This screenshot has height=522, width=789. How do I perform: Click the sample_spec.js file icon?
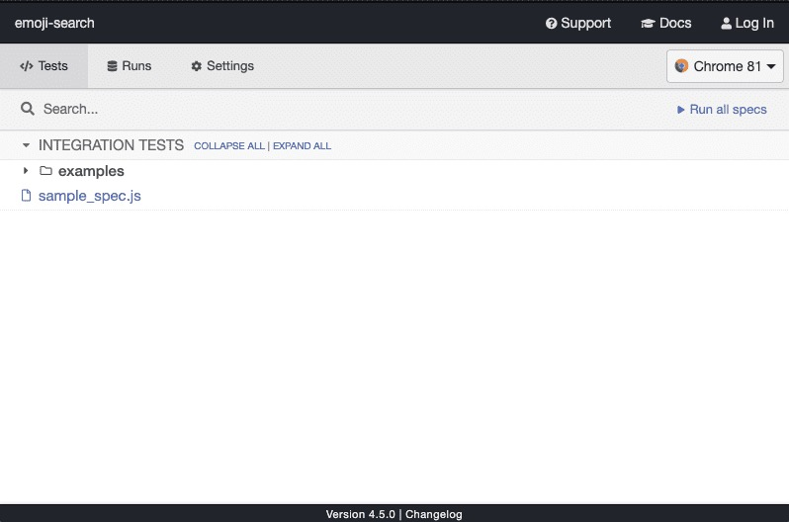pyautogui.click(x=26, y=196)
